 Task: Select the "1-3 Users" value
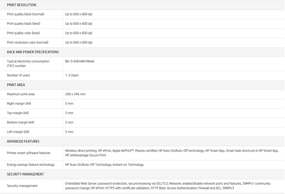pyautogui.click(x=72, y=75)
